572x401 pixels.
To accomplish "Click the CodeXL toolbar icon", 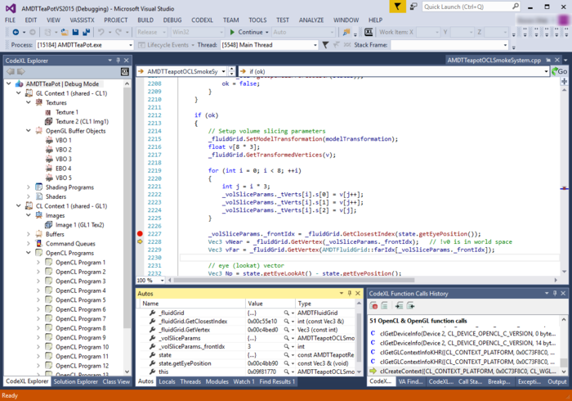I will pos(369,32).
